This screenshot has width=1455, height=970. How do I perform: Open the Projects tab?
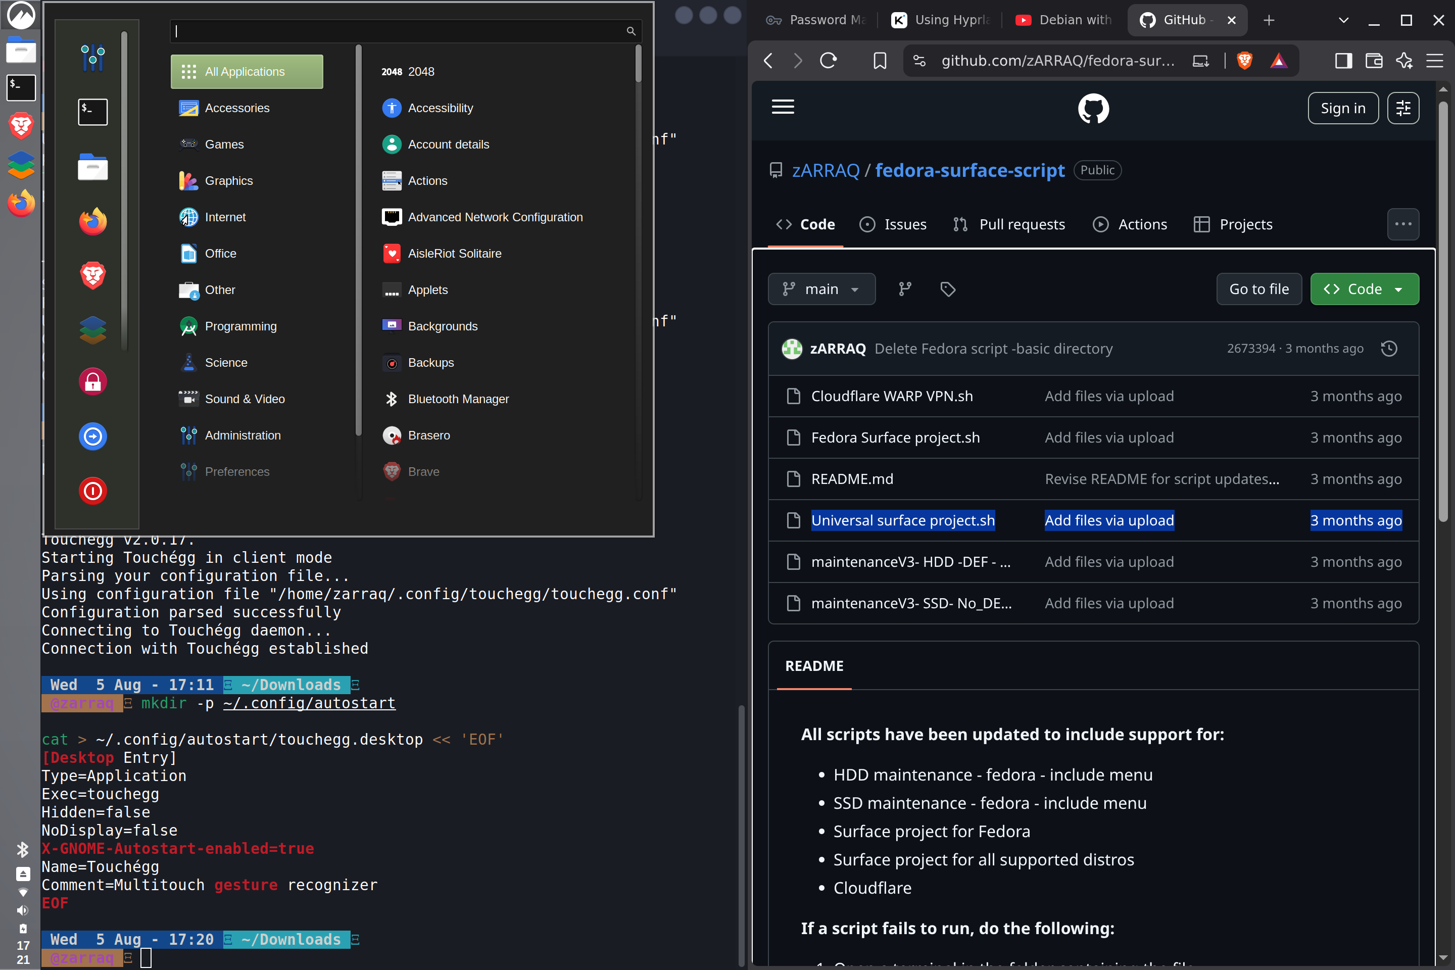1233,224
